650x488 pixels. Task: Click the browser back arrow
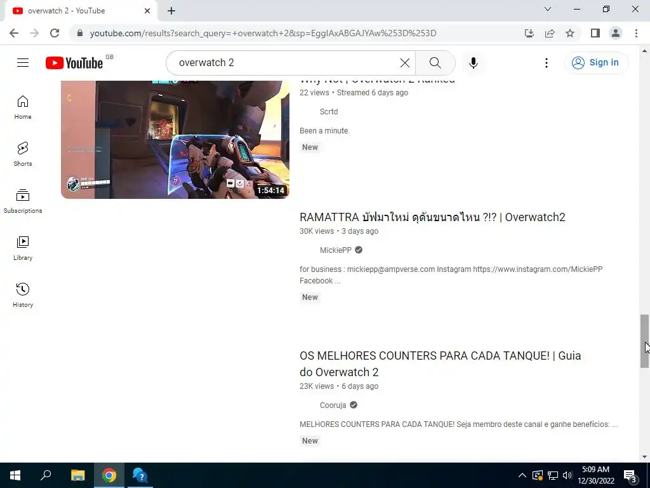pyautogui.click(x=14, y=33)
